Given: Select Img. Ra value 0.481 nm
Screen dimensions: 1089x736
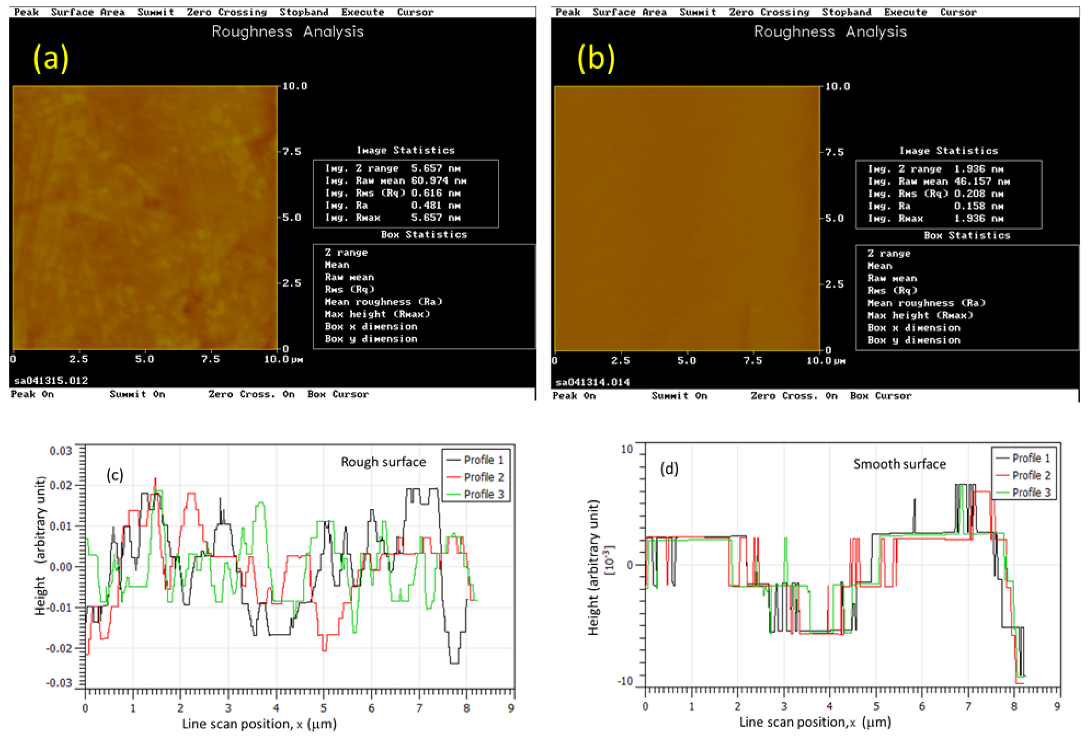Looking at the screenshot, I should 436,205.
